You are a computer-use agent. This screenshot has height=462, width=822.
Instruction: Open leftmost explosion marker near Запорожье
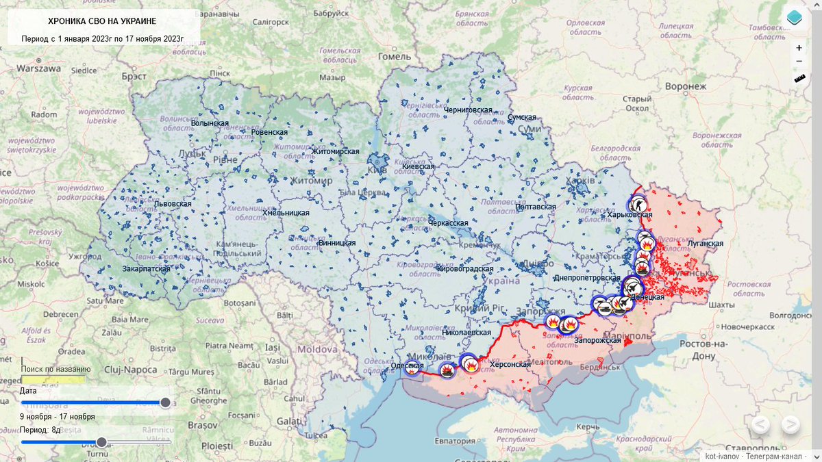coord(551,321)
